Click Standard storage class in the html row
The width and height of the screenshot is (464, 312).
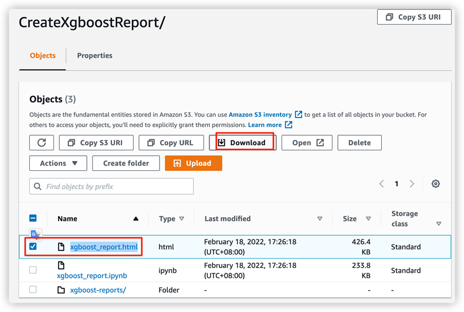click(x=406, y=247)
